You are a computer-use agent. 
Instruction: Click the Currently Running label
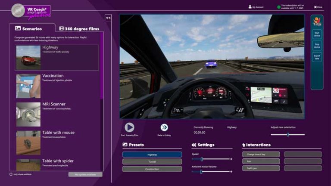(x=203, y=127)
